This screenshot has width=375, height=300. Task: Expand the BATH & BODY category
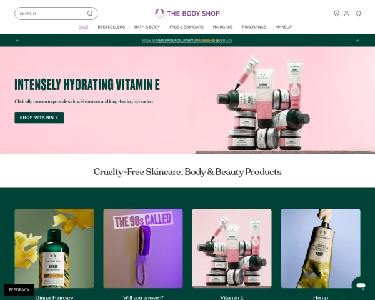tap(147, 27)
